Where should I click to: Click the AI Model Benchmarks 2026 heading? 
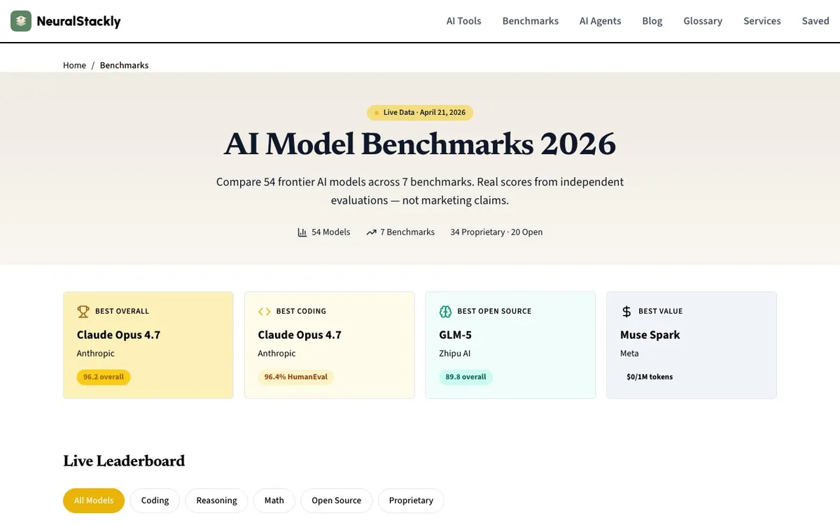420,143
